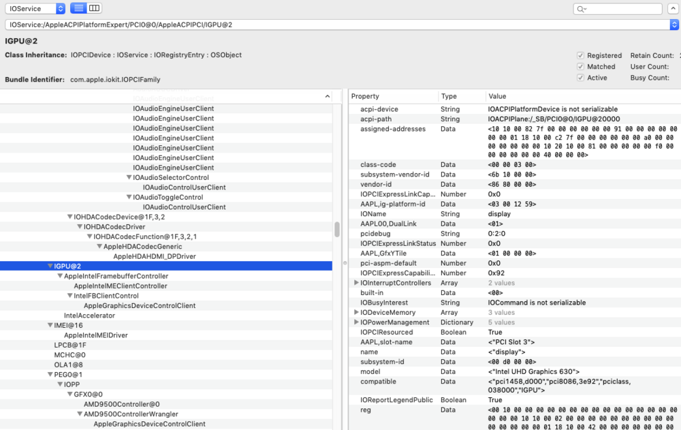Expand the IOInterruptControllers property
This screenshot has width=681, height=430.
[x=355, y=282]
